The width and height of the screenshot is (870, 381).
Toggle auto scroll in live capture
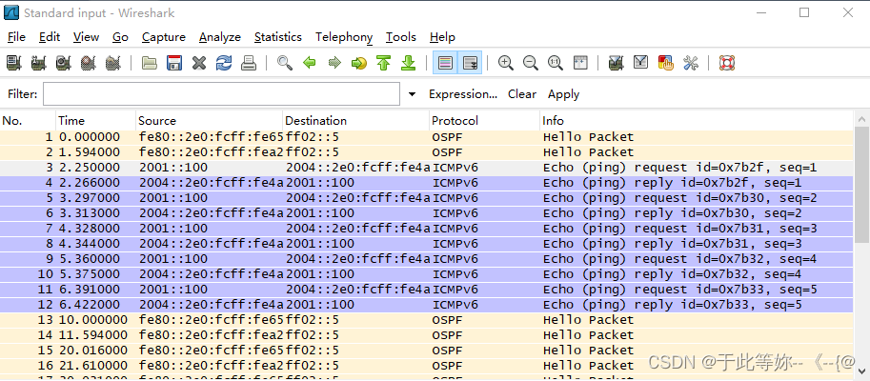[470, 63]
